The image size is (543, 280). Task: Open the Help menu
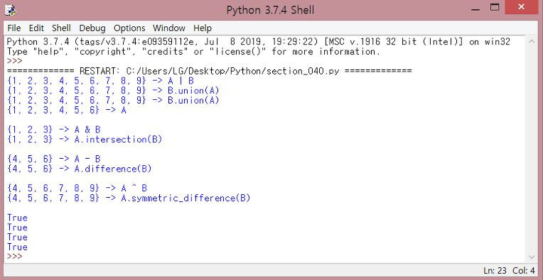tap(203, 28)
